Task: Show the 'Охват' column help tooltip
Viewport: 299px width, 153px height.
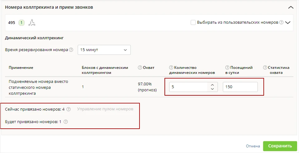Action: 140,68
